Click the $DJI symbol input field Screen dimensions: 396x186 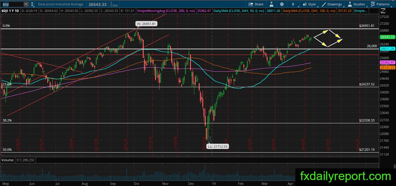(12, 4)
